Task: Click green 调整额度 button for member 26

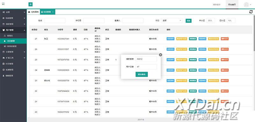Action: [x=193, y=49]
